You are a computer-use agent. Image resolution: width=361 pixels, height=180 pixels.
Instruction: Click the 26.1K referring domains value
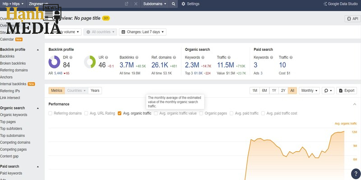click(x=160, y=65)
